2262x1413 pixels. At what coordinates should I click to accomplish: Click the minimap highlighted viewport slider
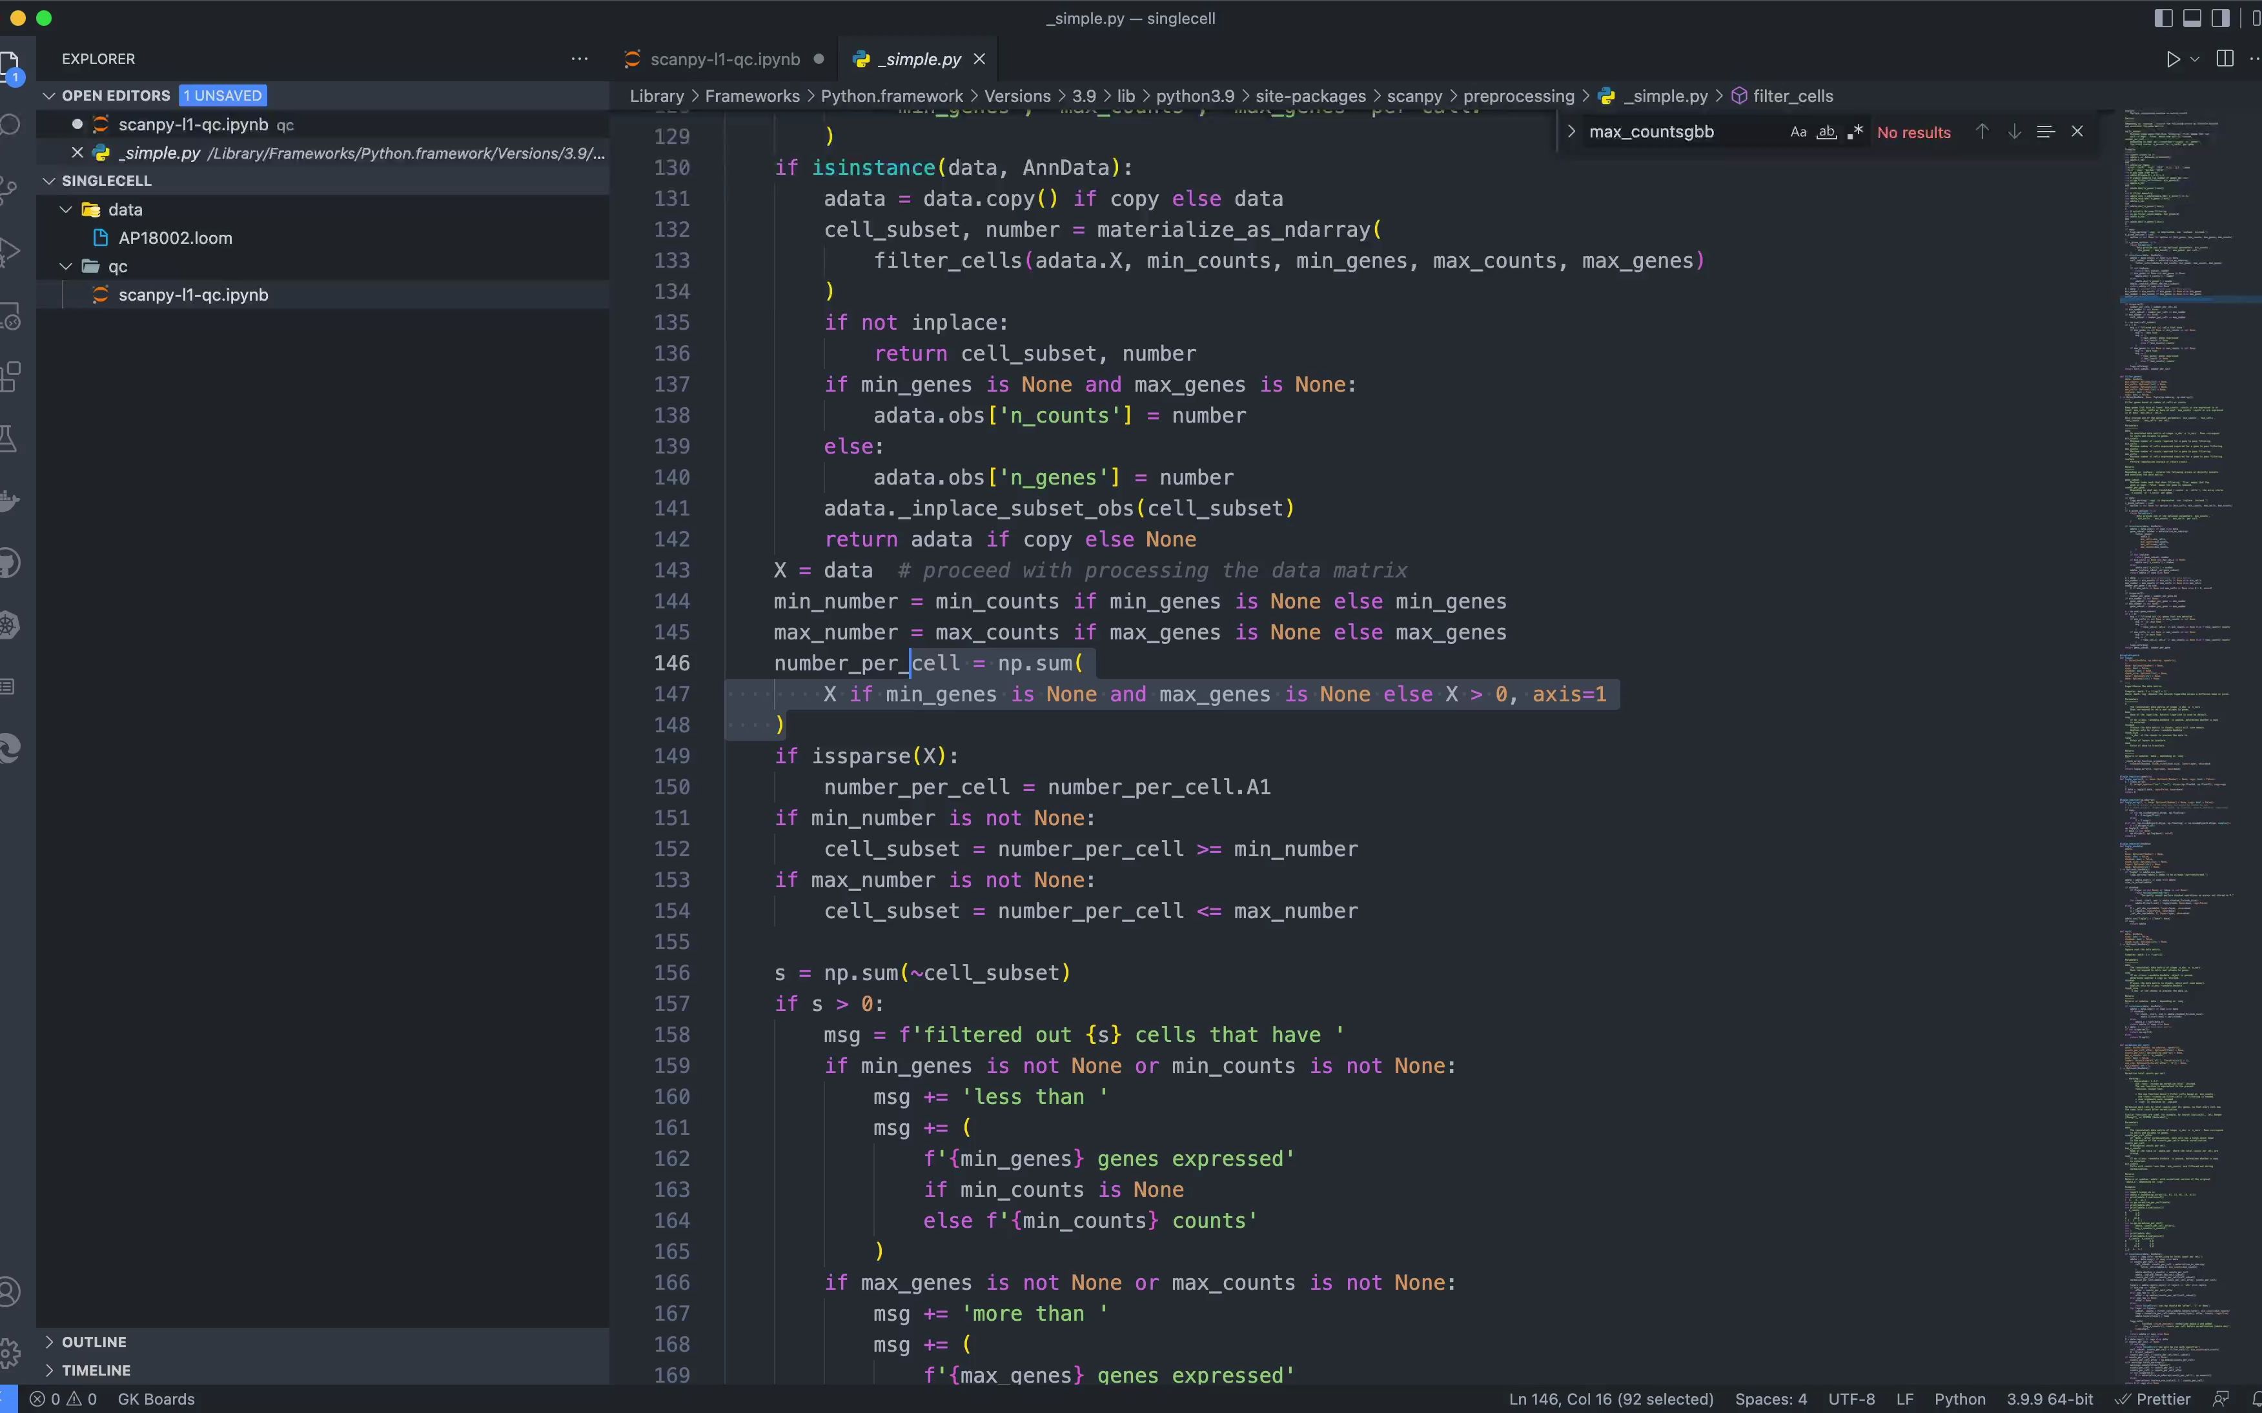2190,299
